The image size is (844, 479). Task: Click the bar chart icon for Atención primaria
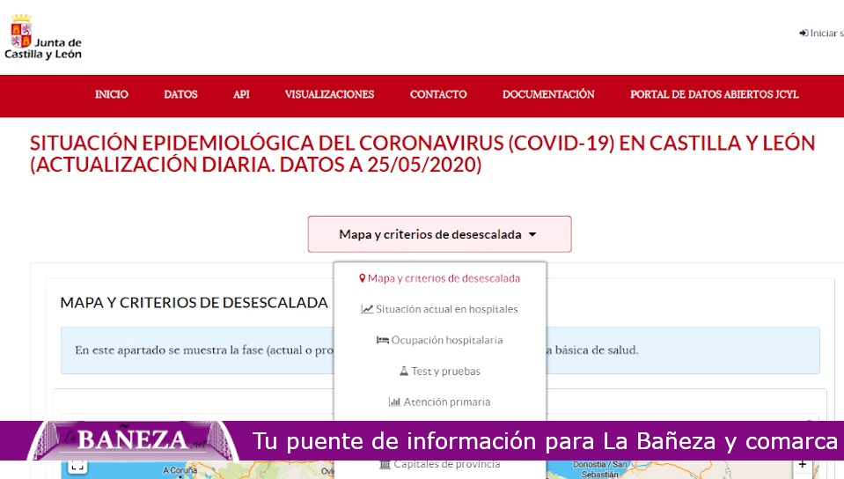[394, 402]
